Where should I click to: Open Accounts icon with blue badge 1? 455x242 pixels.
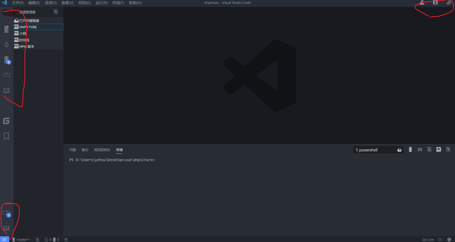click(6, 213)
